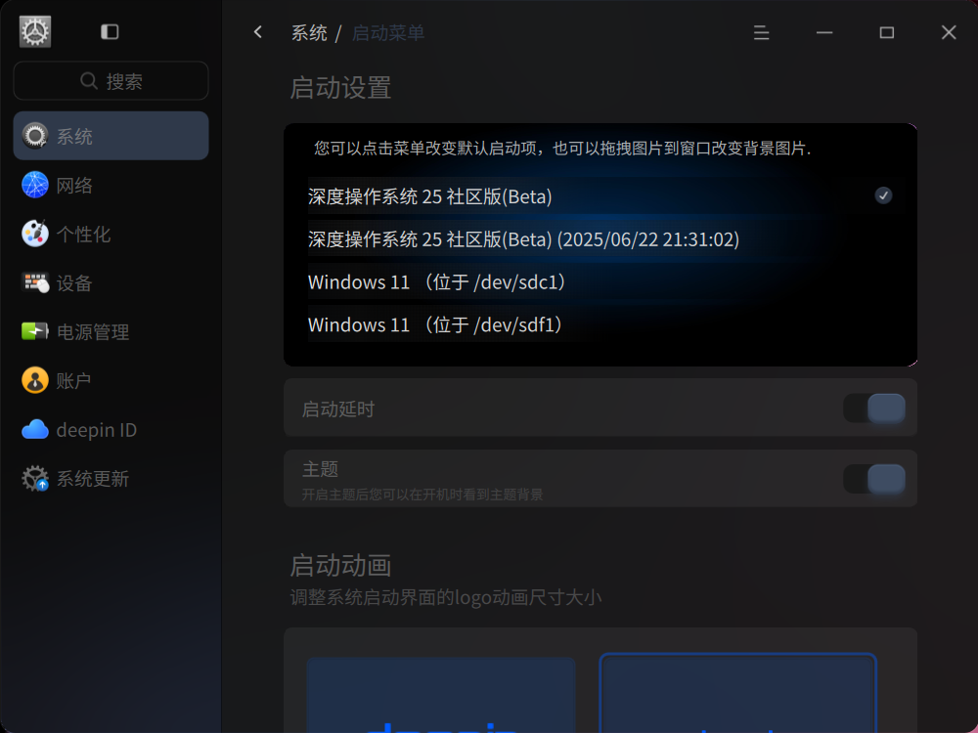This screenshot has width=978, height=733.
Task: Maximize the settings window
Action: (x=886, y=32)
